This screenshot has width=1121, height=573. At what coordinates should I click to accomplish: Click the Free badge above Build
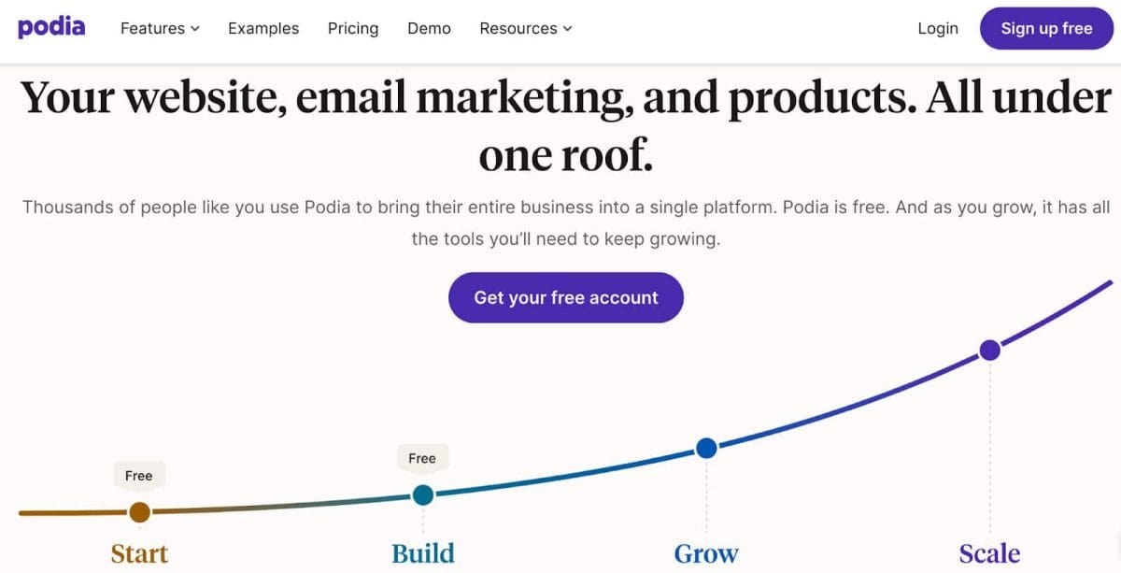[422, 458]
